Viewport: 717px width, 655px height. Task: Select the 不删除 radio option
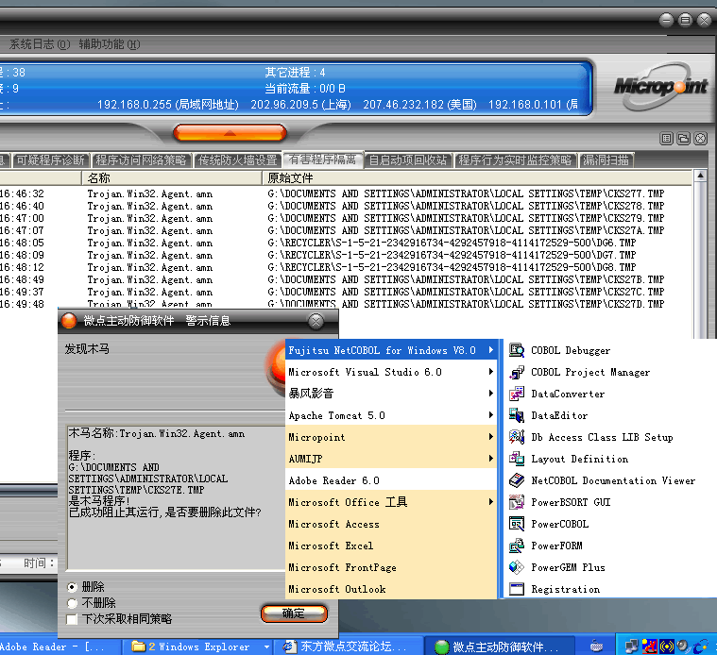tap(72, 603)
